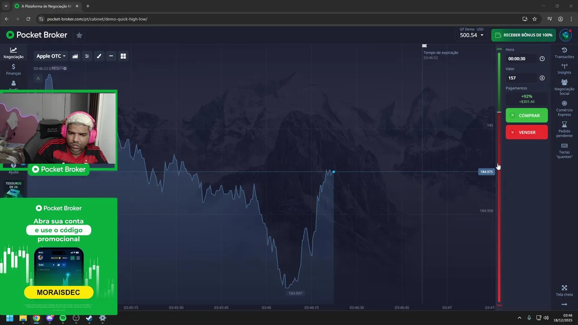Open File Explorer from the taskbar

click(23, 318)
